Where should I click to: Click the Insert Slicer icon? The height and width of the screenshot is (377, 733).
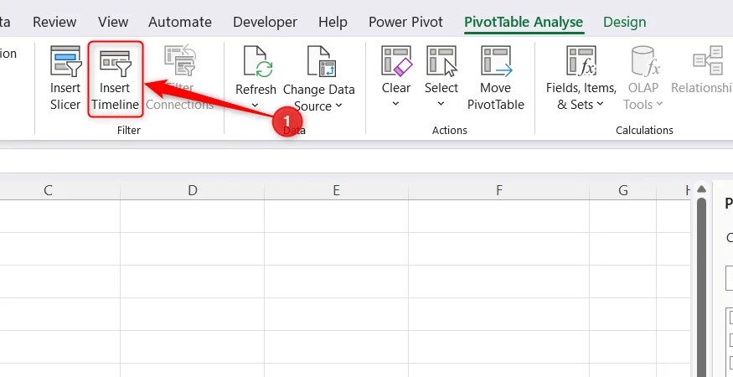click(65, 61)
